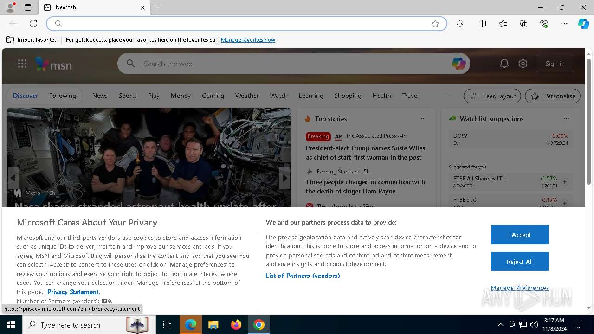Screen dimensions: 594x334
Task: Open List of Partners (vendors)
Action: [x=303, y=276]
